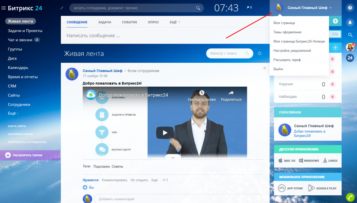
Task: Expand the post with the down chevron
Action: pyautogui.click(x=173, y=158)
